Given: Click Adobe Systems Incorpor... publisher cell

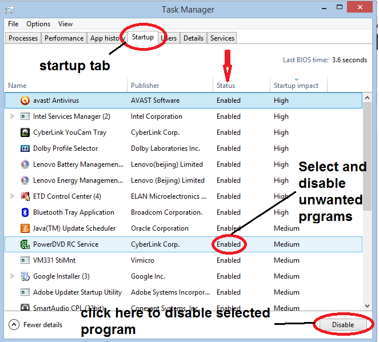Looking at the screenshot, I should 170,292.
